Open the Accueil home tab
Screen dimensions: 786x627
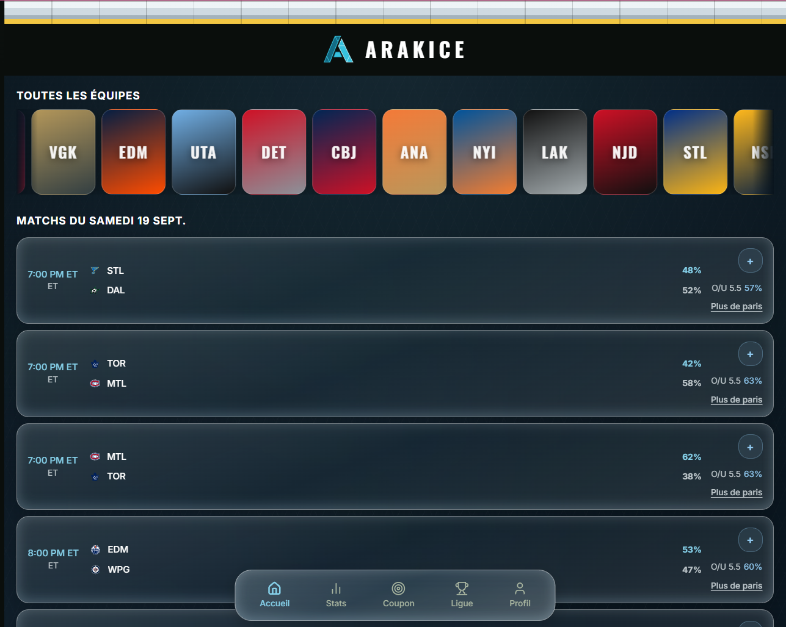275,595
